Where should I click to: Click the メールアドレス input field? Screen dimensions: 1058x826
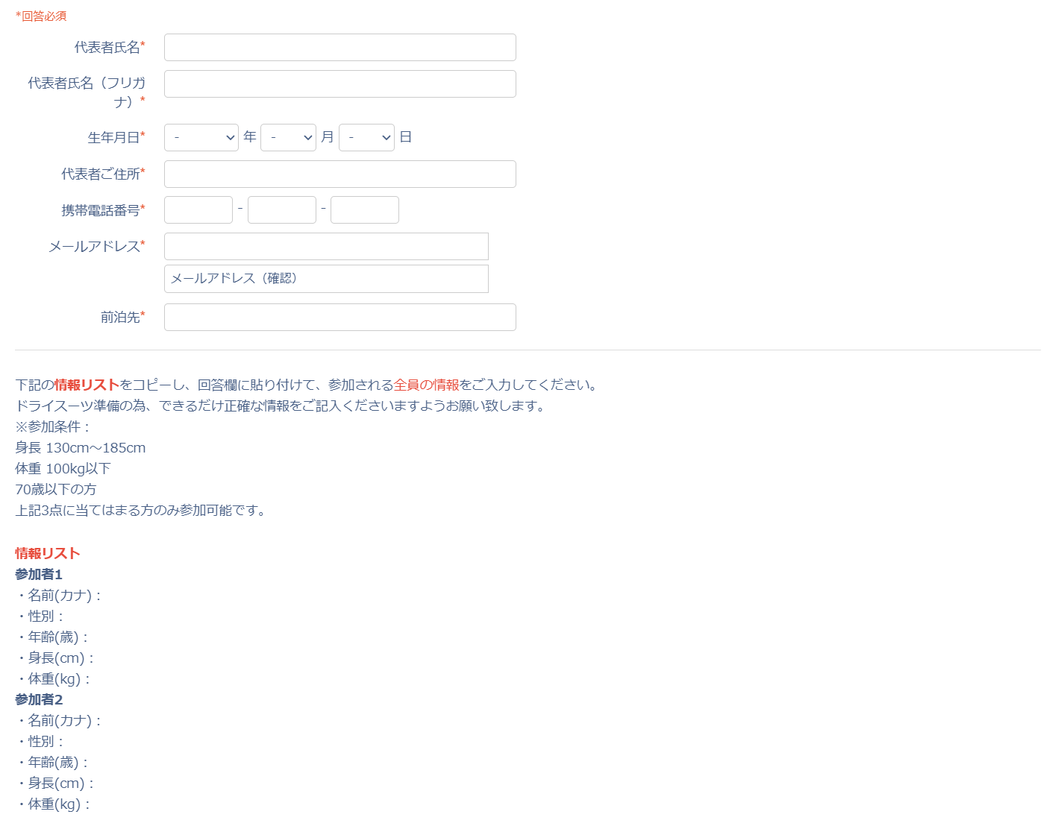point(326,247)
